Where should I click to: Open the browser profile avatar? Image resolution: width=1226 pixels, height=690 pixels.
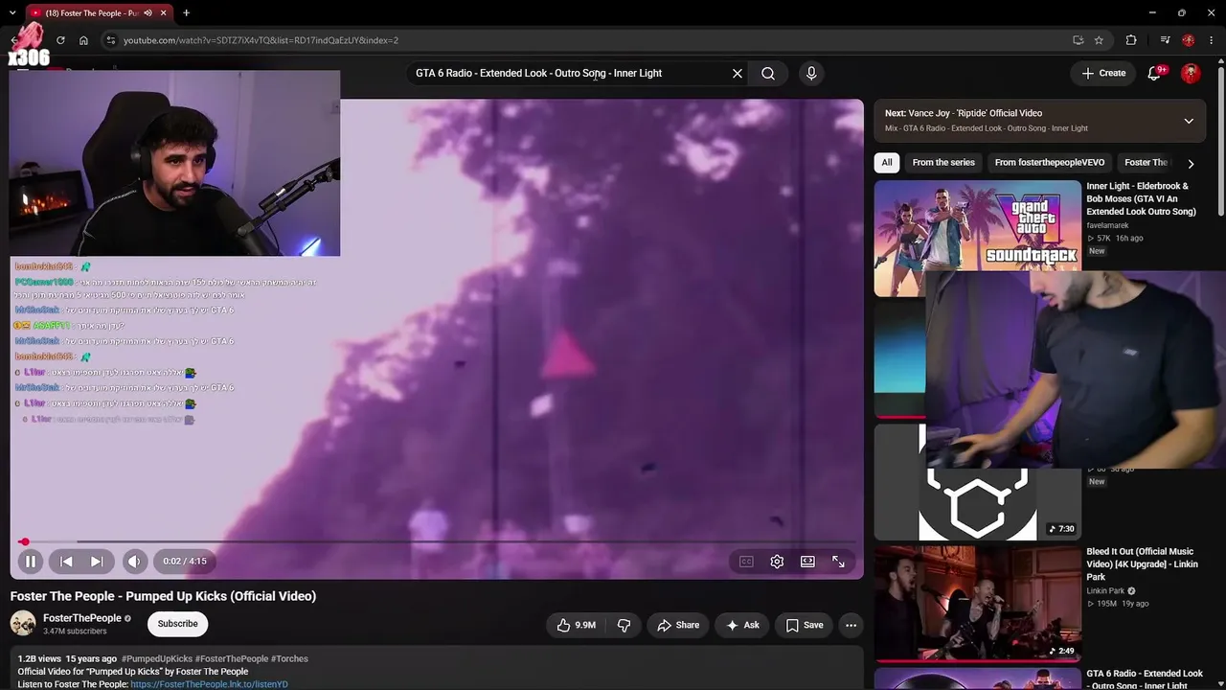(x=1189, y=40)
